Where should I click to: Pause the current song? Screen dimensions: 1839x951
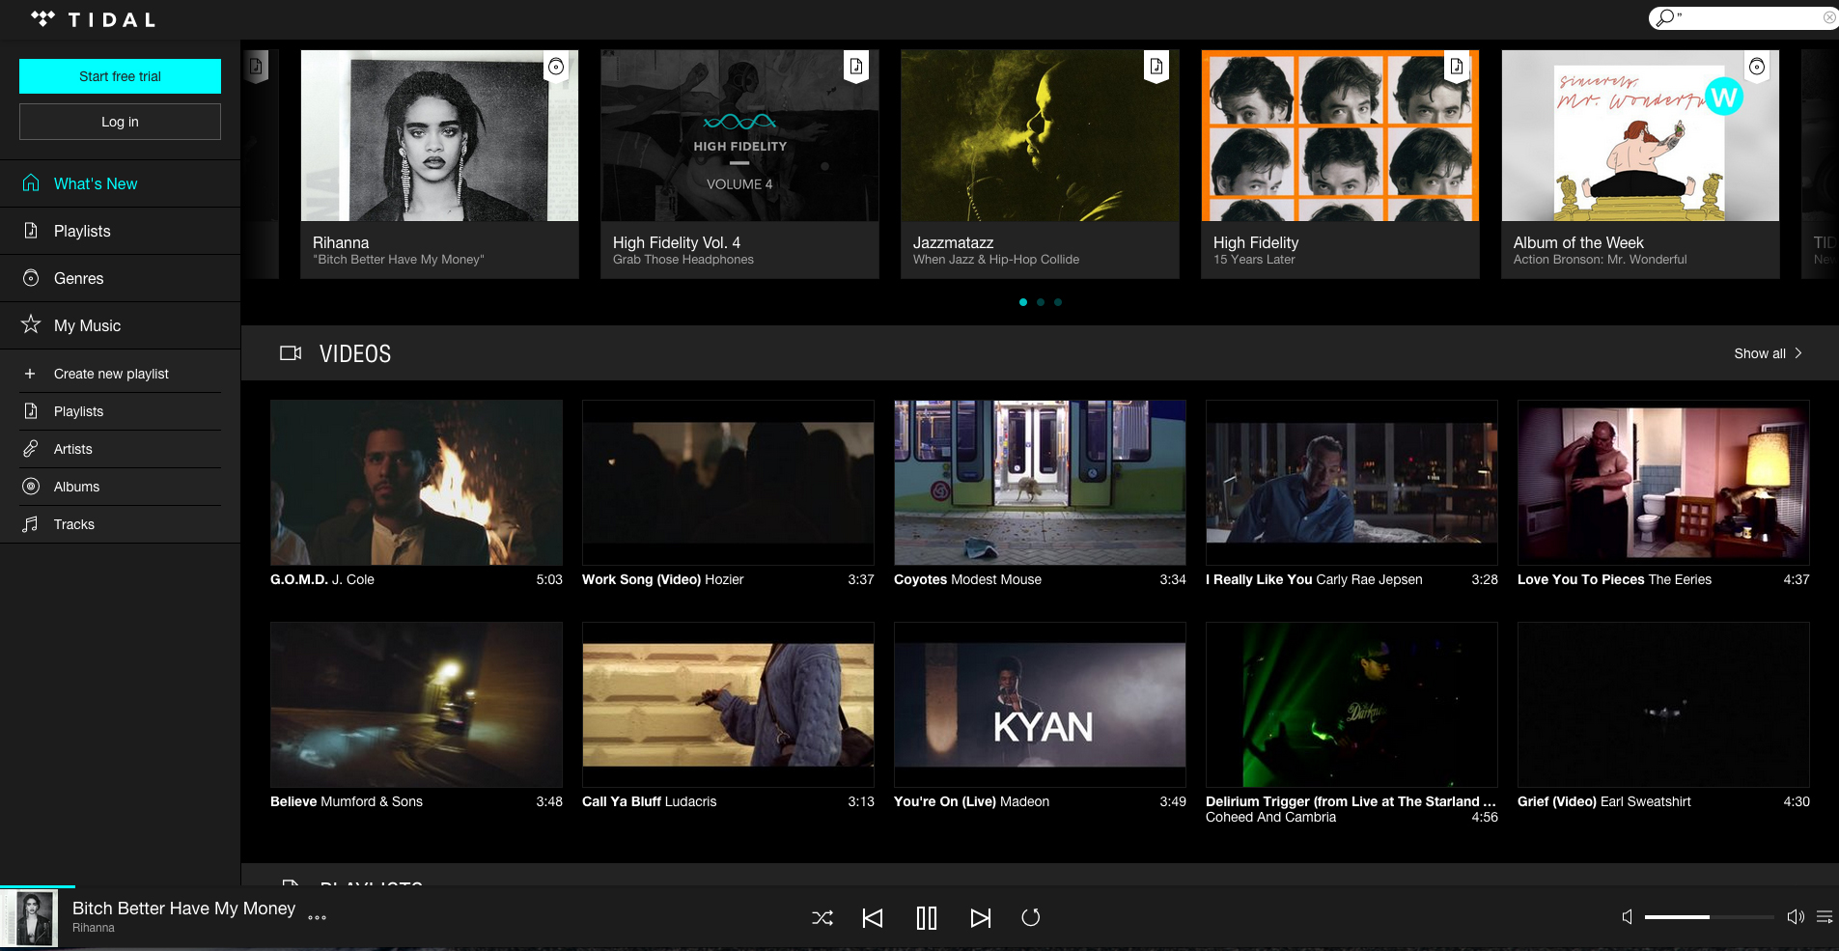tap(927, 918)
